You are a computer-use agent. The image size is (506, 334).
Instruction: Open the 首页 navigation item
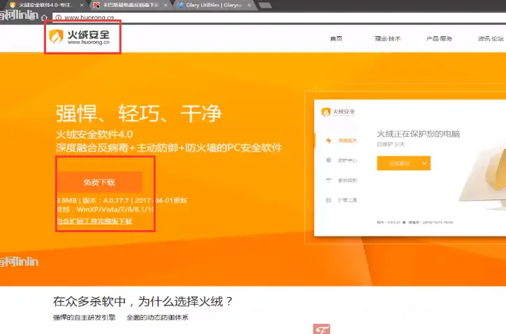pos(336,38)
